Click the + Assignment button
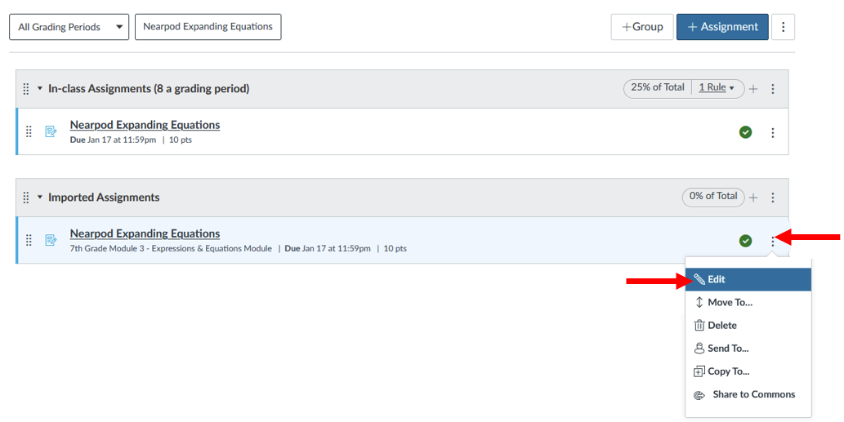Image resolution: width=844 pixels, height=422 pixels. click(x=722, y=27)
